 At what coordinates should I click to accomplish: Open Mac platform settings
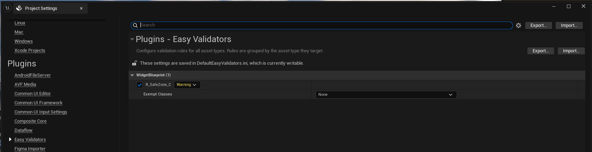pyautogui.click(x=19, y=32)
